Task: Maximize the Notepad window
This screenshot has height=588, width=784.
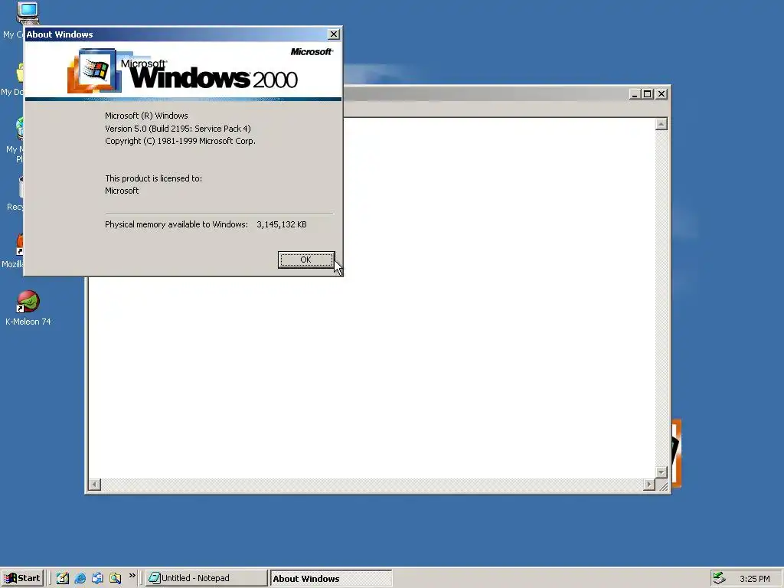Action: pos(648,94)
